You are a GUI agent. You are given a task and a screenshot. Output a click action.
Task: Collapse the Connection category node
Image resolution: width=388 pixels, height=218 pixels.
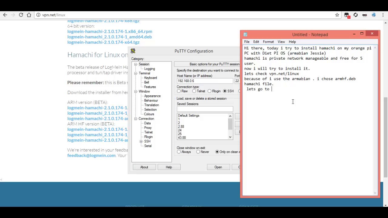click(135, 119)
